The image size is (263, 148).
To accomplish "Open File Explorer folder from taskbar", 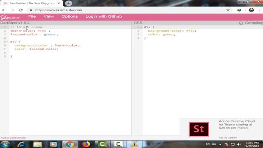I will pos(37,144).
